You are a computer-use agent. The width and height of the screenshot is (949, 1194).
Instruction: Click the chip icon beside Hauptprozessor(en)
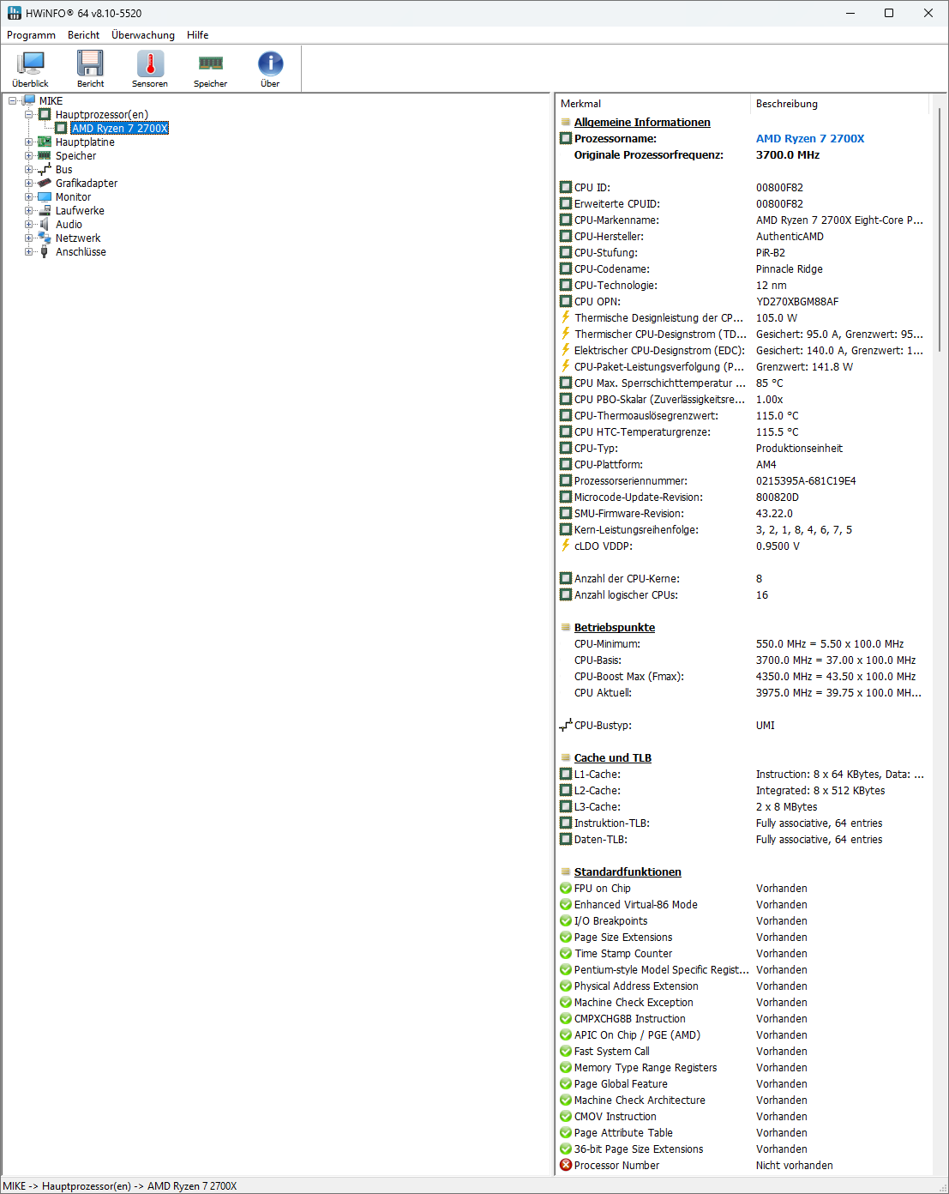[x=45, y=115]
